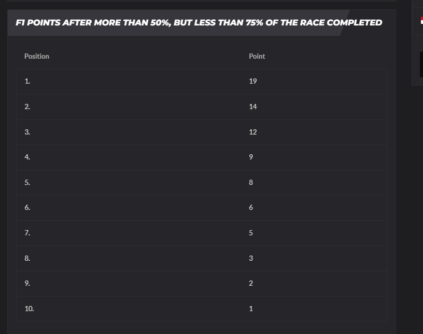The image size is (423, 334).
Task: Select the 19 points value
Action: [x=253, y=81]
